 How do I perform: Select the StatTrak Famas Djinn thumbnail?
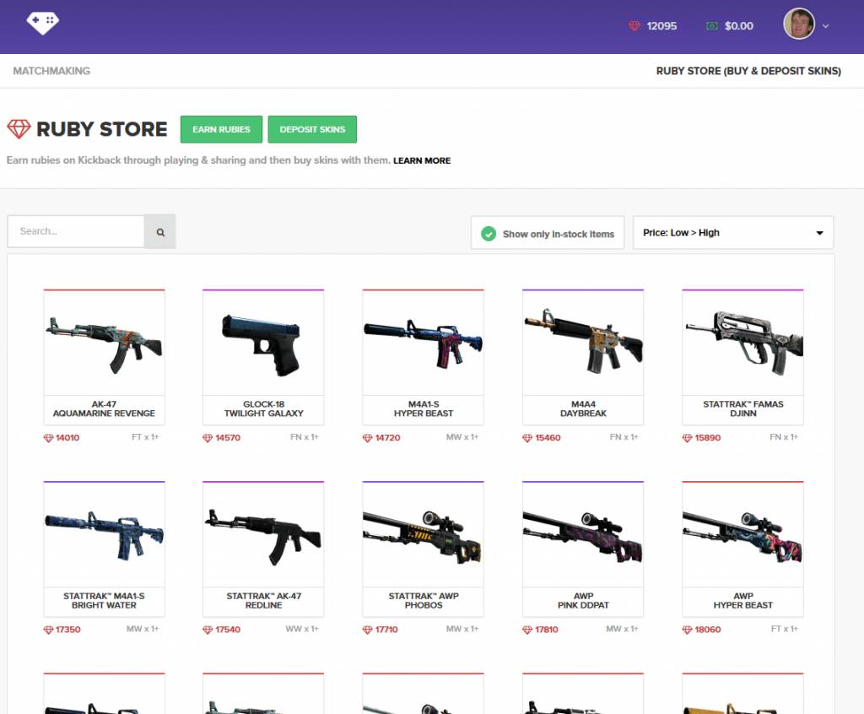coord(742,343)
